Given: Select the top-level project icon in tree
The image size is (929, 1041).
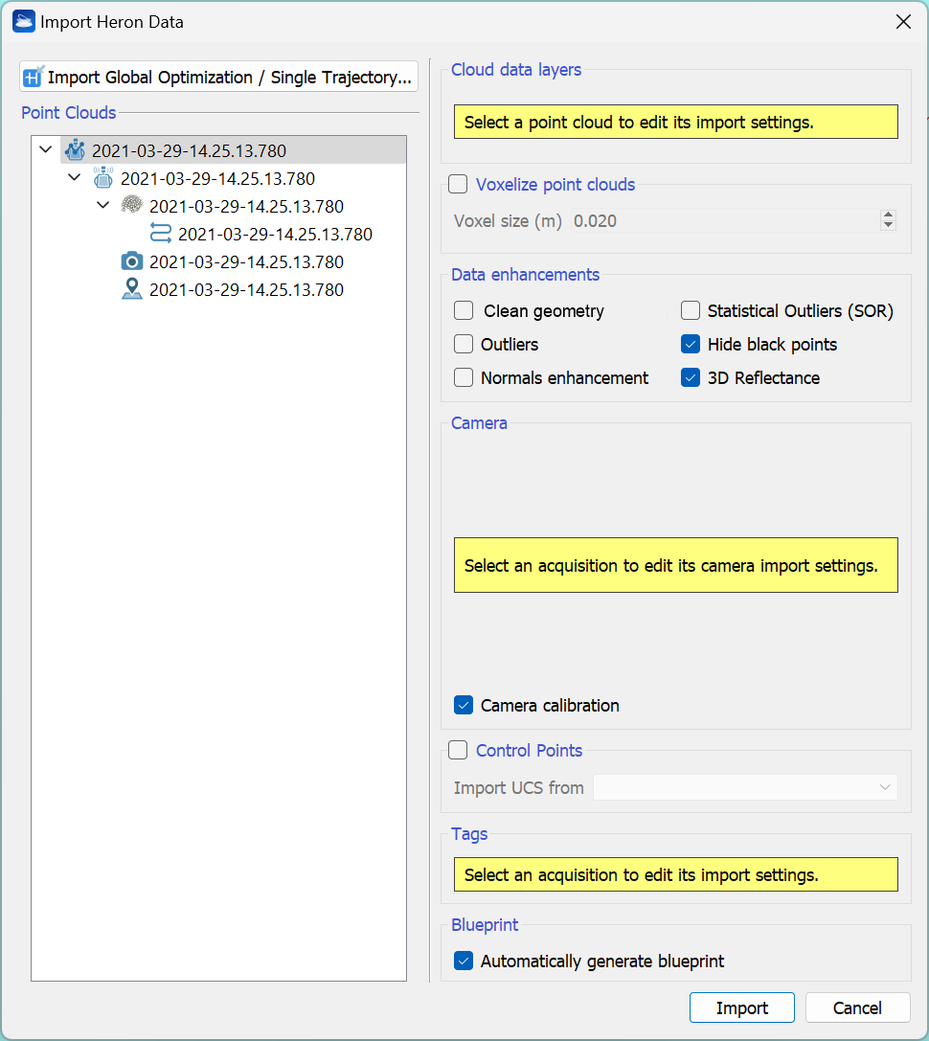Looking at the screenshot, I should (x=75, y=150).
